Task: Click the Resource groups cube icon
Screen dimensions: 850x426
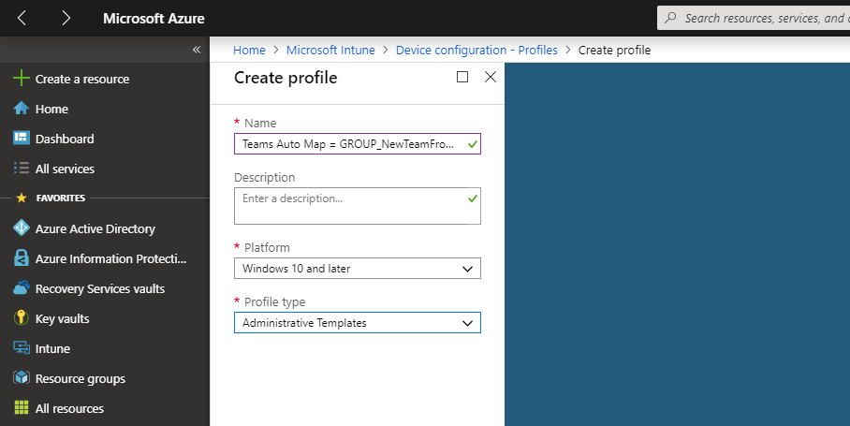Action: click(22, 377)
